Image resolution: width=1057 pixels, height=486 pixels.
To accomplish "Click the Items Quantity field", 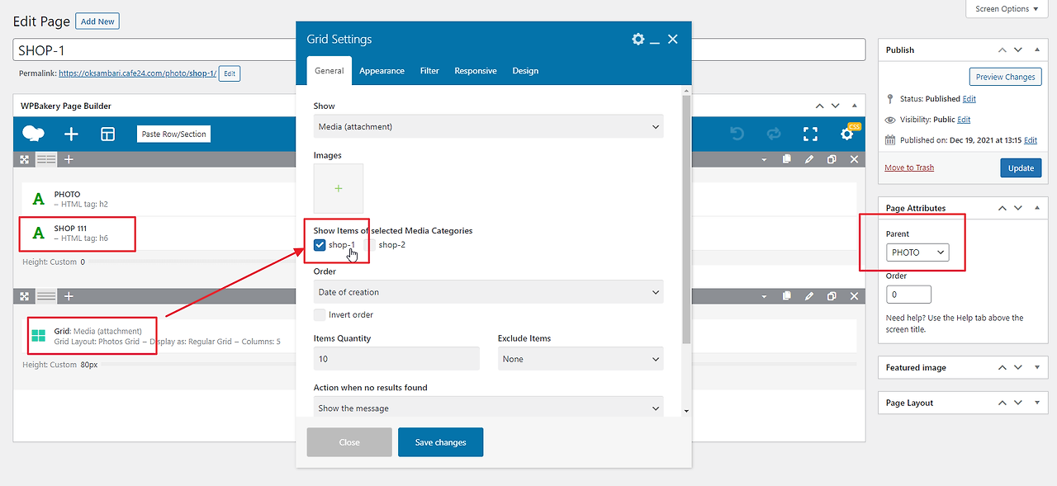I will click(x=396, y=359).
